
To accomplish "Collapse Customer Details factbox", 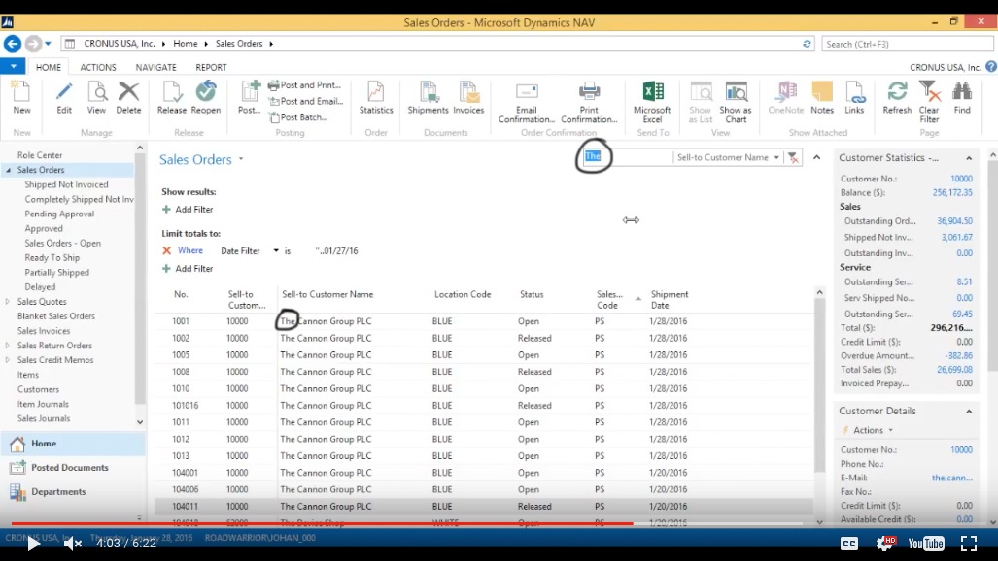I will 969,411.
